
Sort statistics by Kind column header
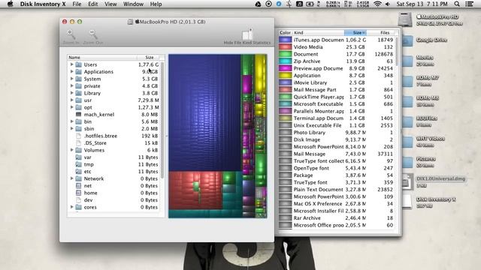(318, 32)
